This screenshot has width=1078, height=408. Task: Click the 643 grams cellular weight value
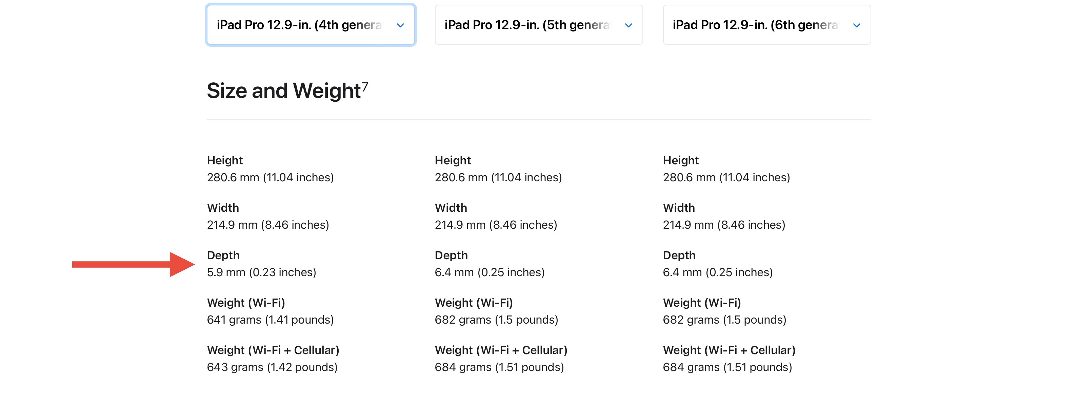[272, 367]
